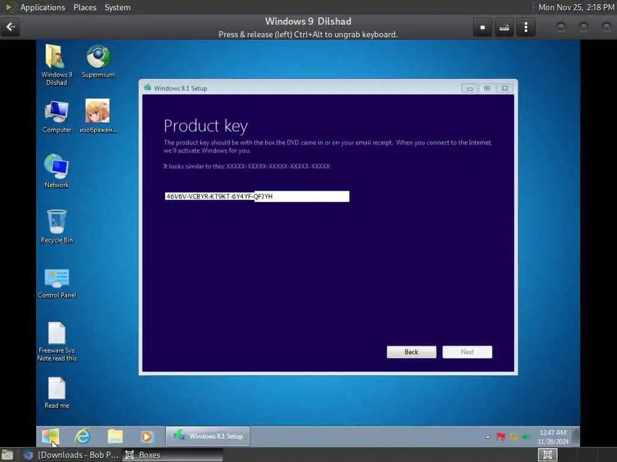617x462 pixels.
Task: Launch the Supermium browser desktop icon
Action: (x=98, y=61)
